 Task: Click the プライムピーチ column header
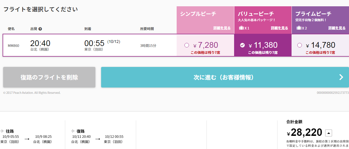320,20
